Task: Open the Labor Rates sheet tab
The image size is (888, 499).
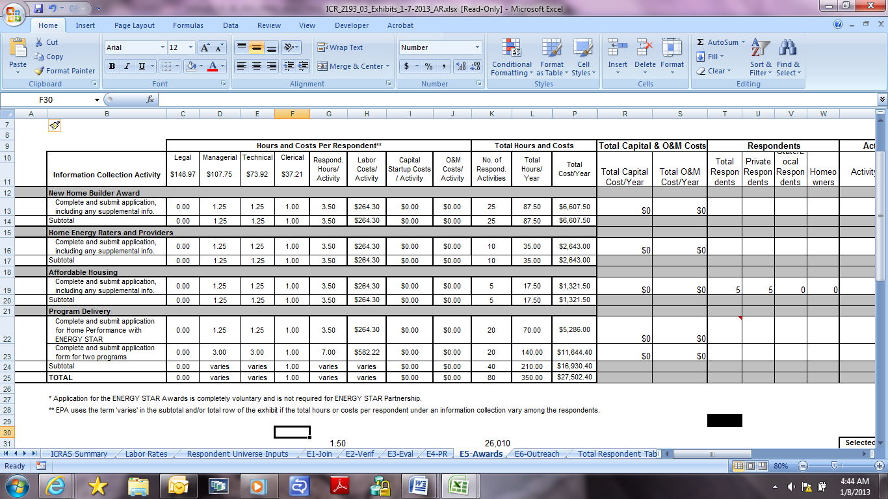Action: point(146,454)
